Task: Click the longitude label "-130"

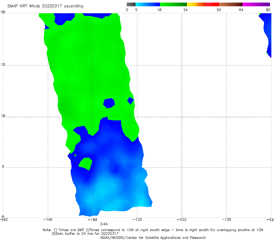Action: (182, 220)
